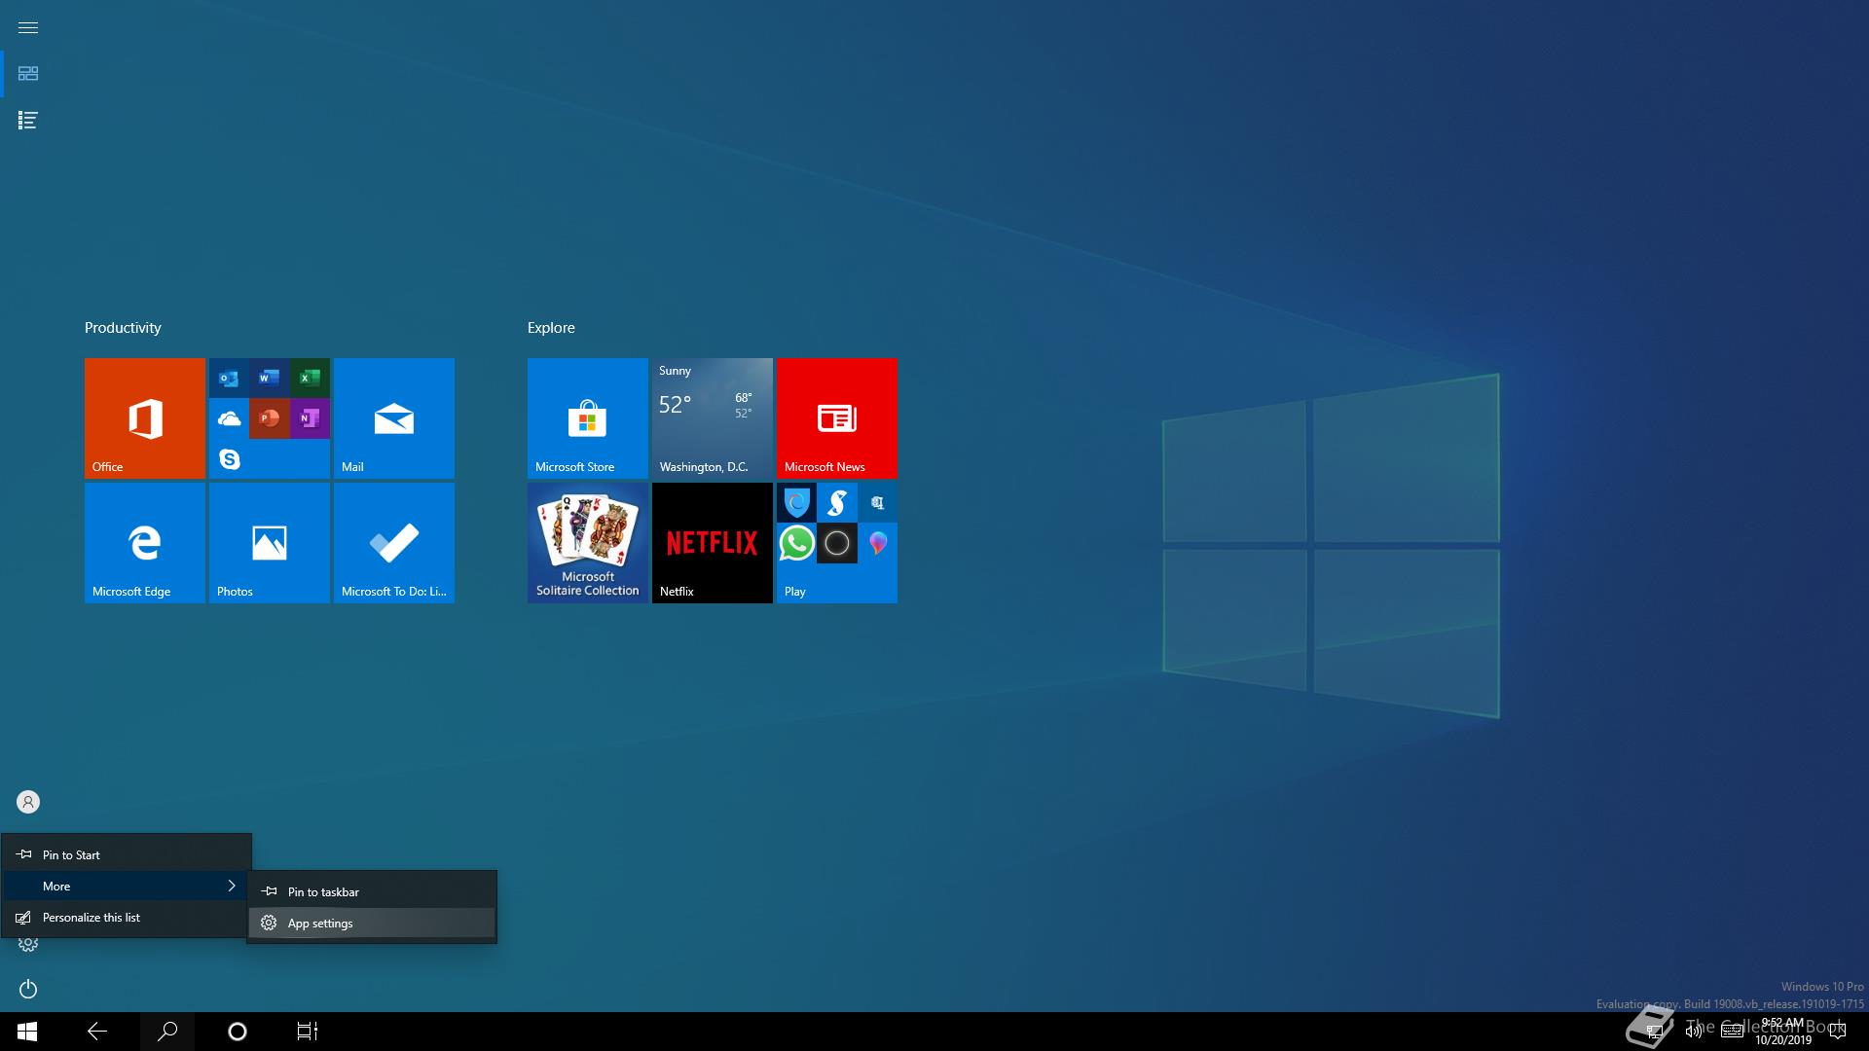The width and height of the screenshot is (1869, 1051).
Task: Switch to the All apps list view
Action: coord(28,121)
